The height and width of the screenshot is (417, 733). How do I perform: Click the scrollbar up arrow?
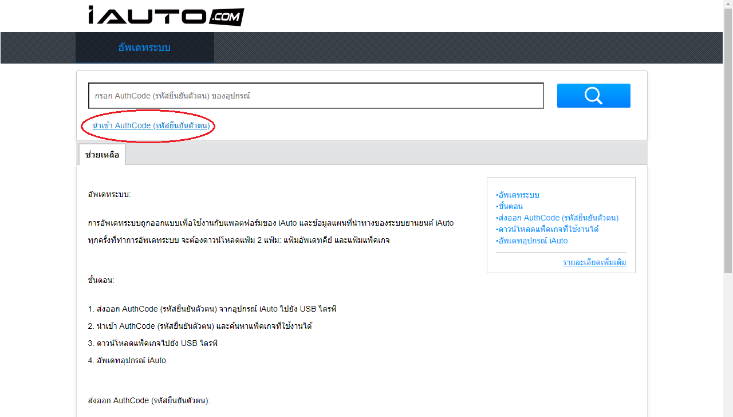coord(729,4)
